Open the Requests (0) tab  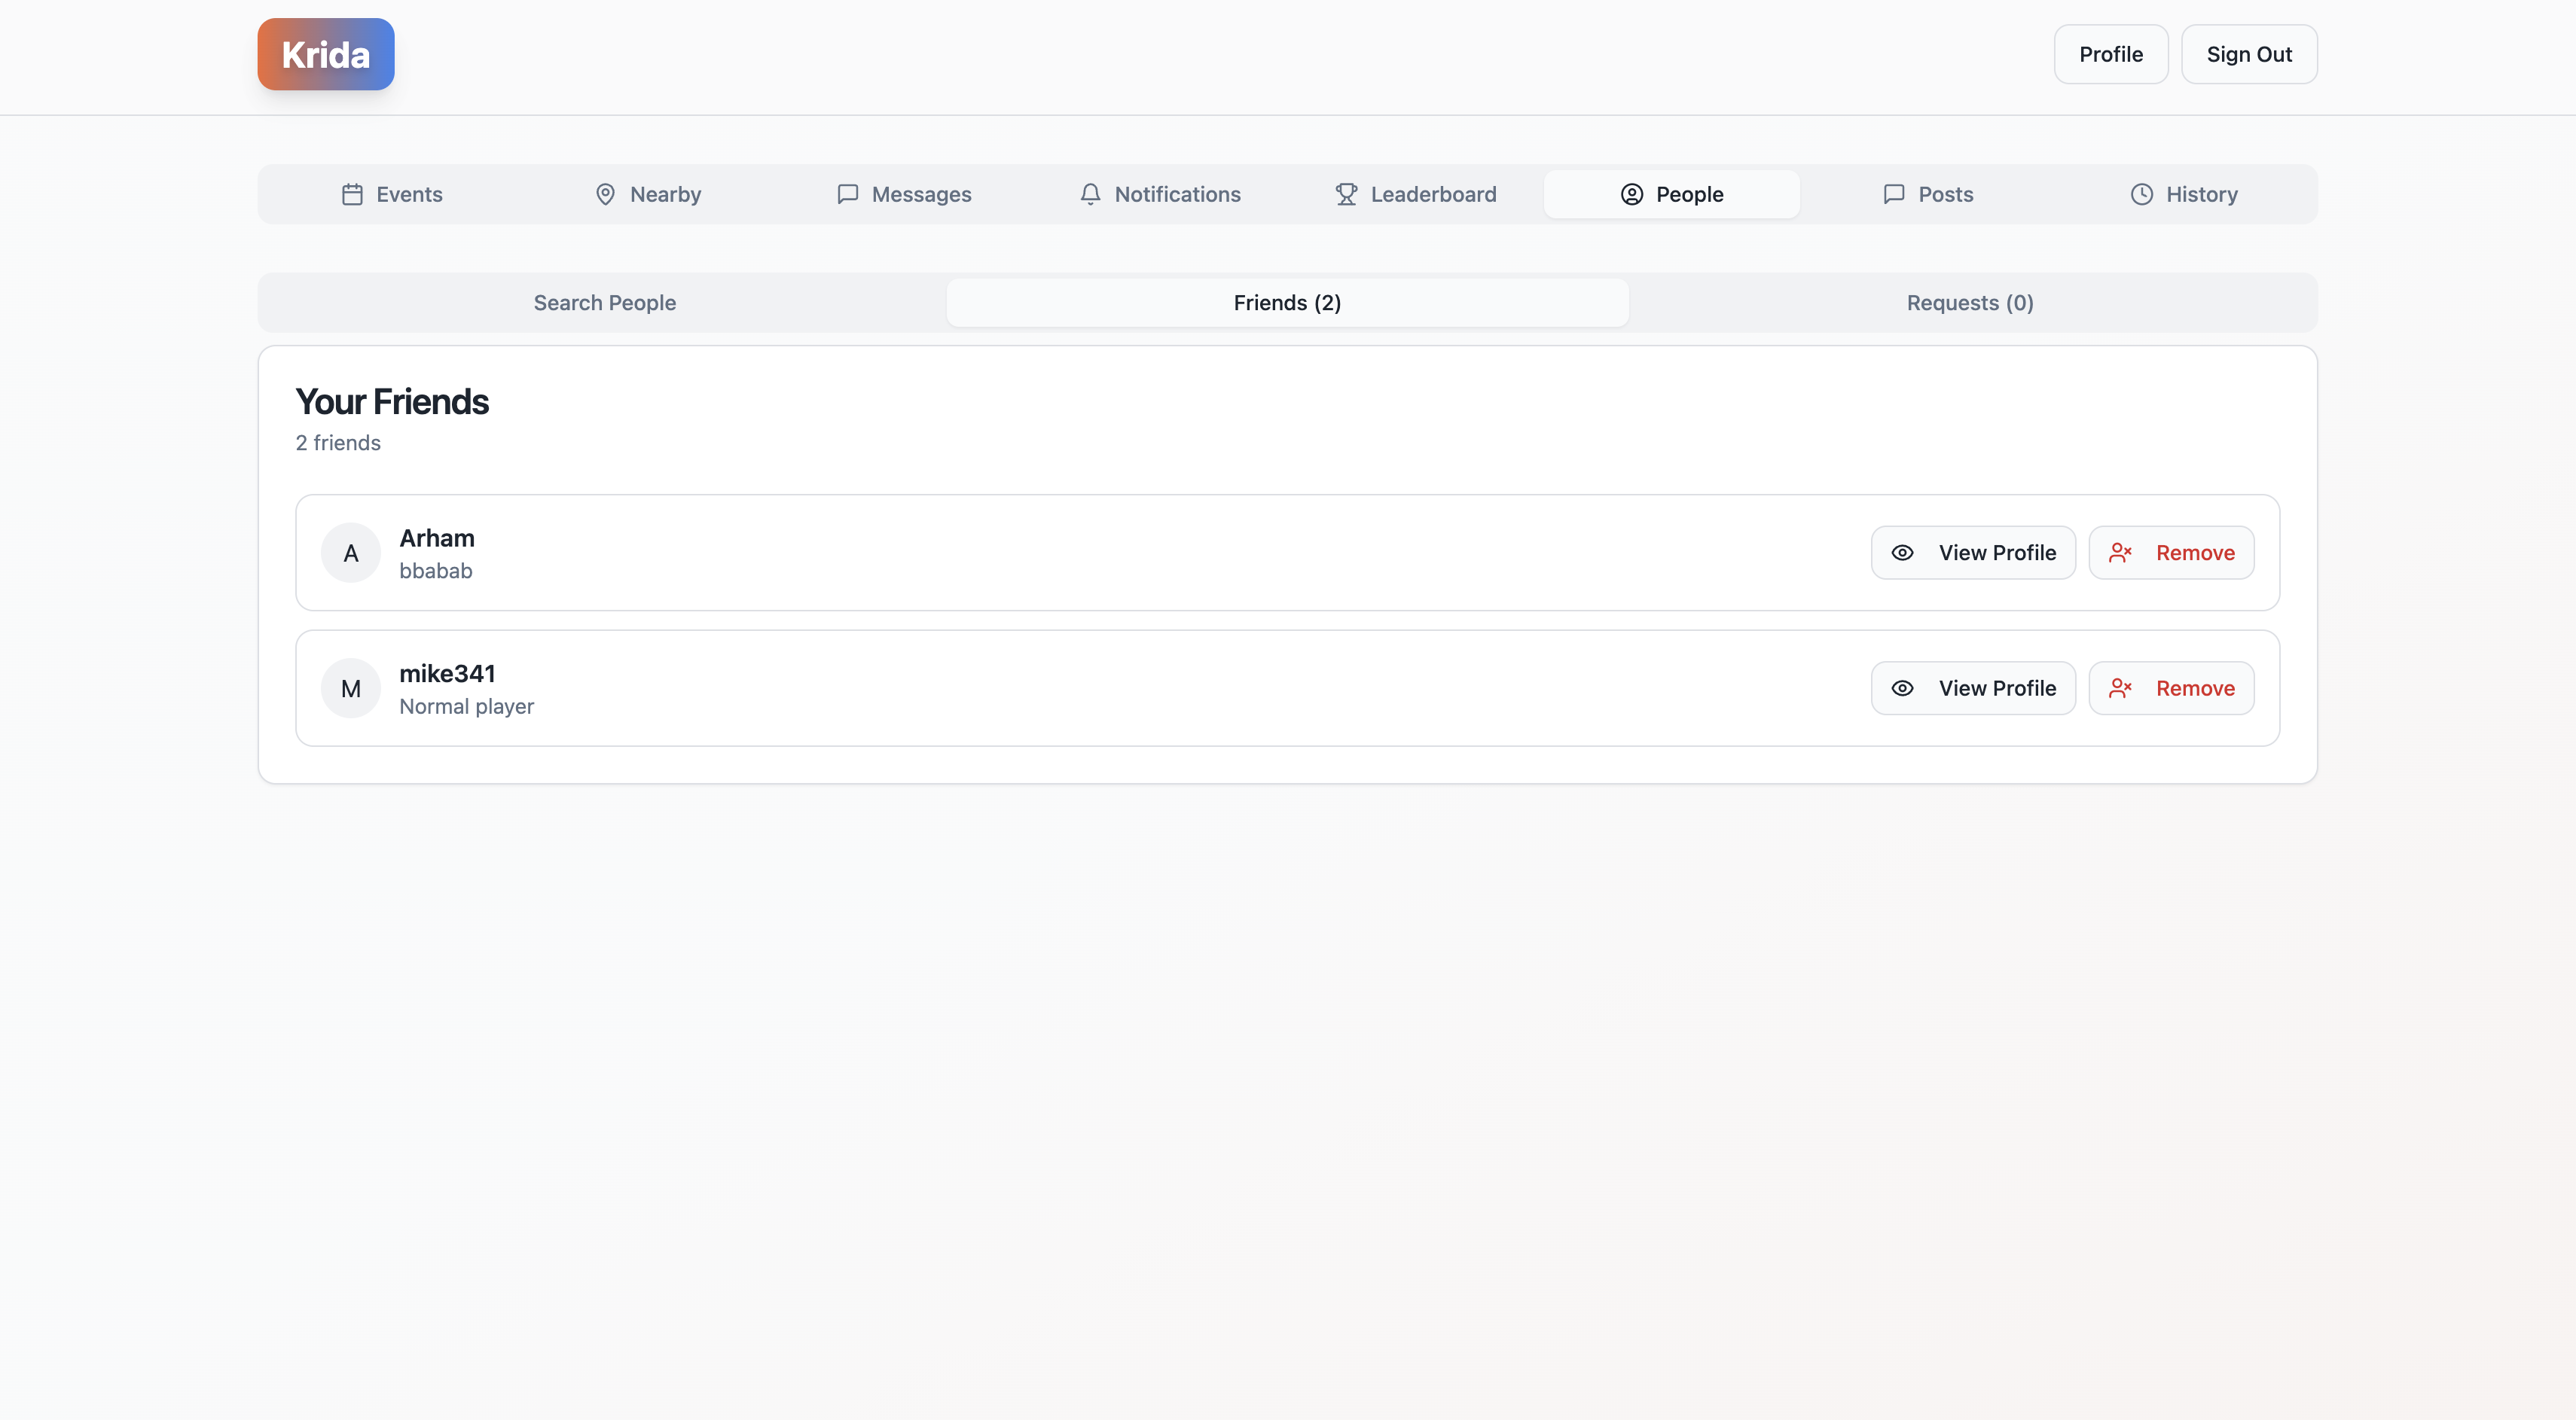coord(1969,303)
